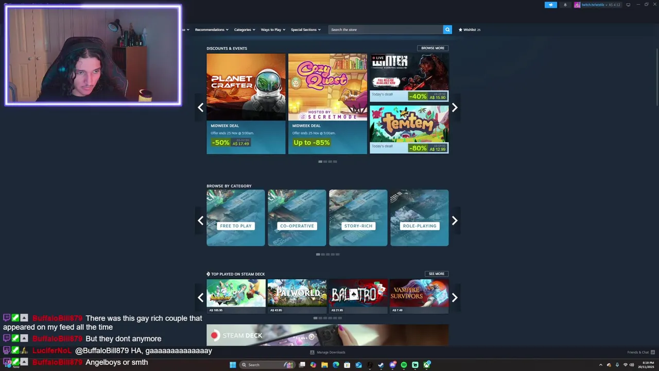
Task: Next arrow on Top Played on Steam Deck
Action: (455, 297)
